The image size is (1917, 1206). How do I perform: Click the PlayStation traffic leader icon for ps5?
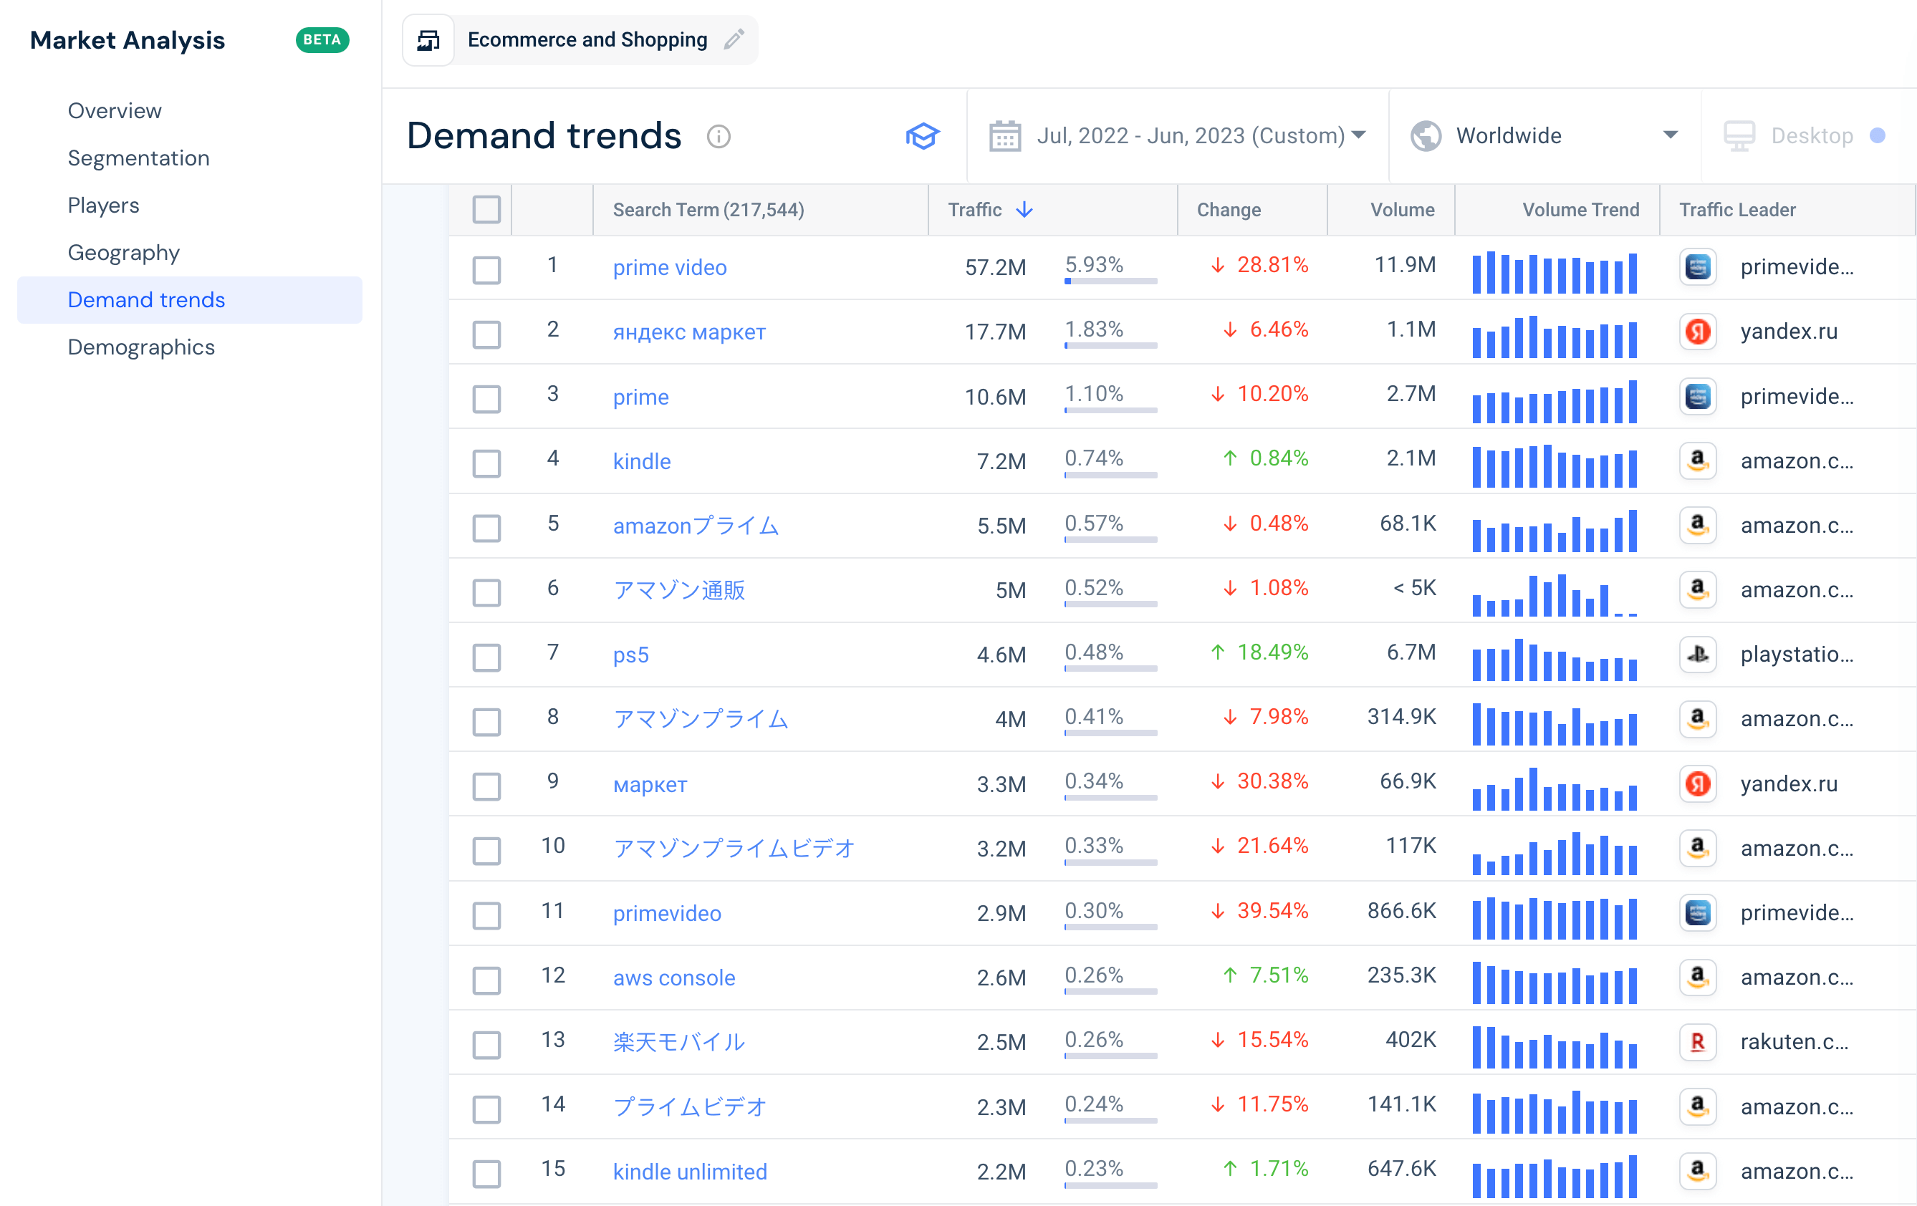tap(1697, 655)
